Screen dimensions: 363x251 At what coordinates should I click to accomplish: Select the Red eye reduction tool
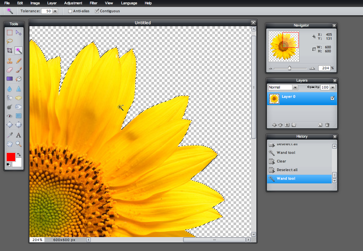point(10,116)
